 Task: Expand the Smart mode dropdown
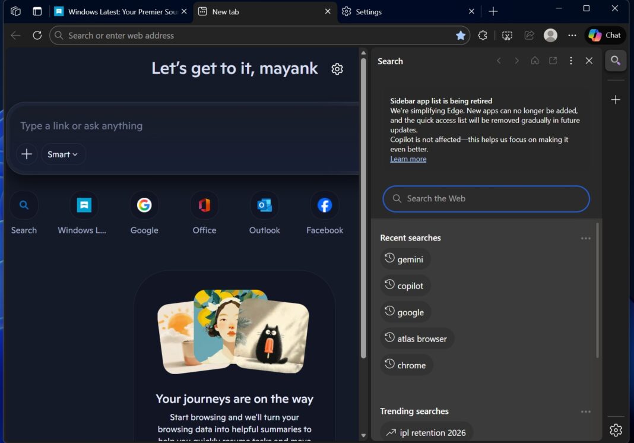(x=63, y=154)
